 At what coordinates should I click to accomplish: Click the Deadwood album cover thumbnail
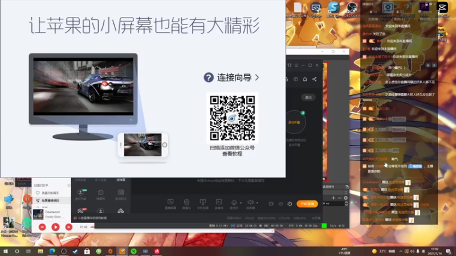(38, 214)
